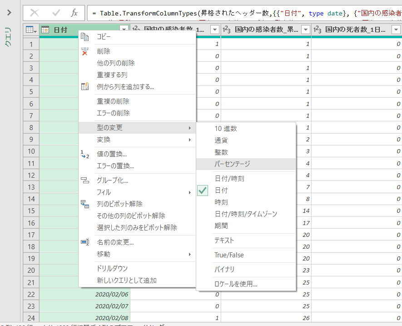Open the table options icon in header corner
Screen dimensions: 402x326
[31, 30]
